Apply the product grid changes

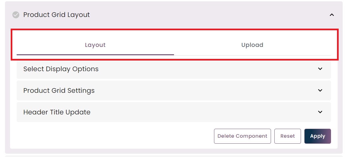(x=318, y=136)
